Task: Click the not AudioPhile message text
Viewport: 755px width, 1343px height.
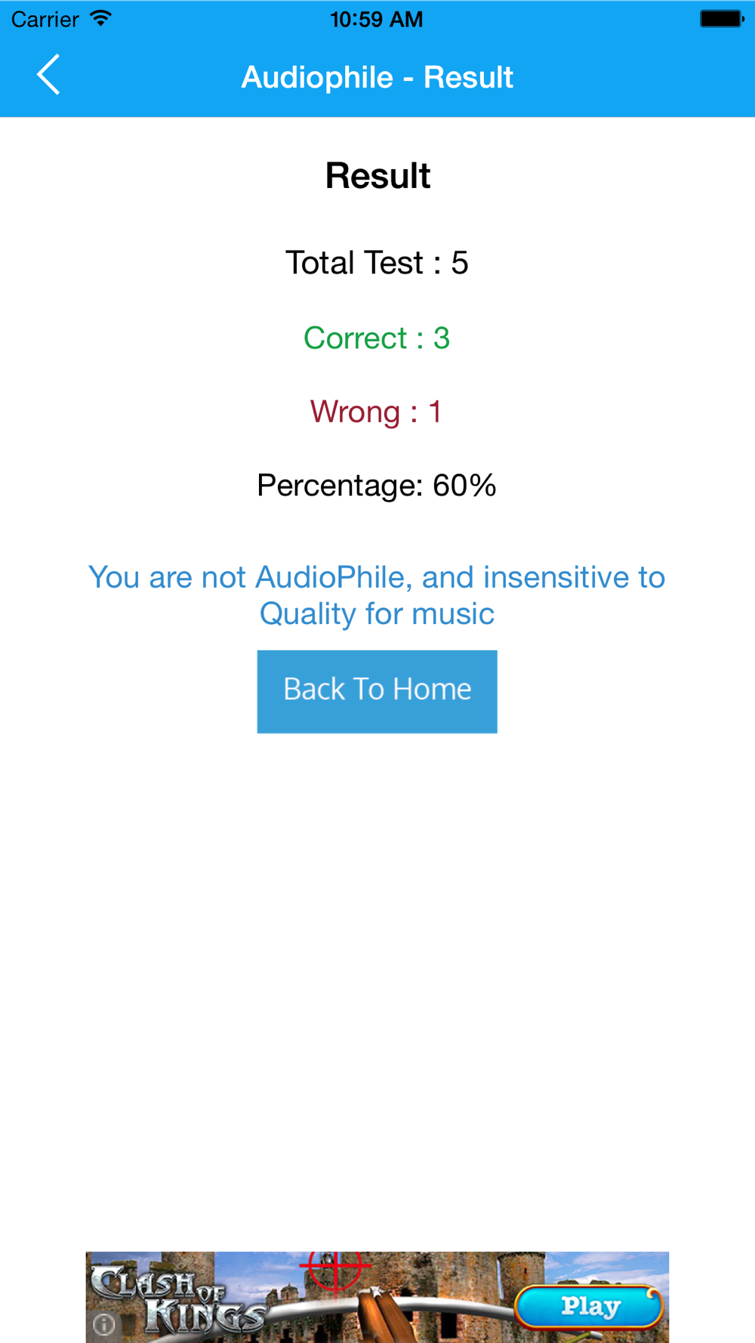Action: click(377, 595)
